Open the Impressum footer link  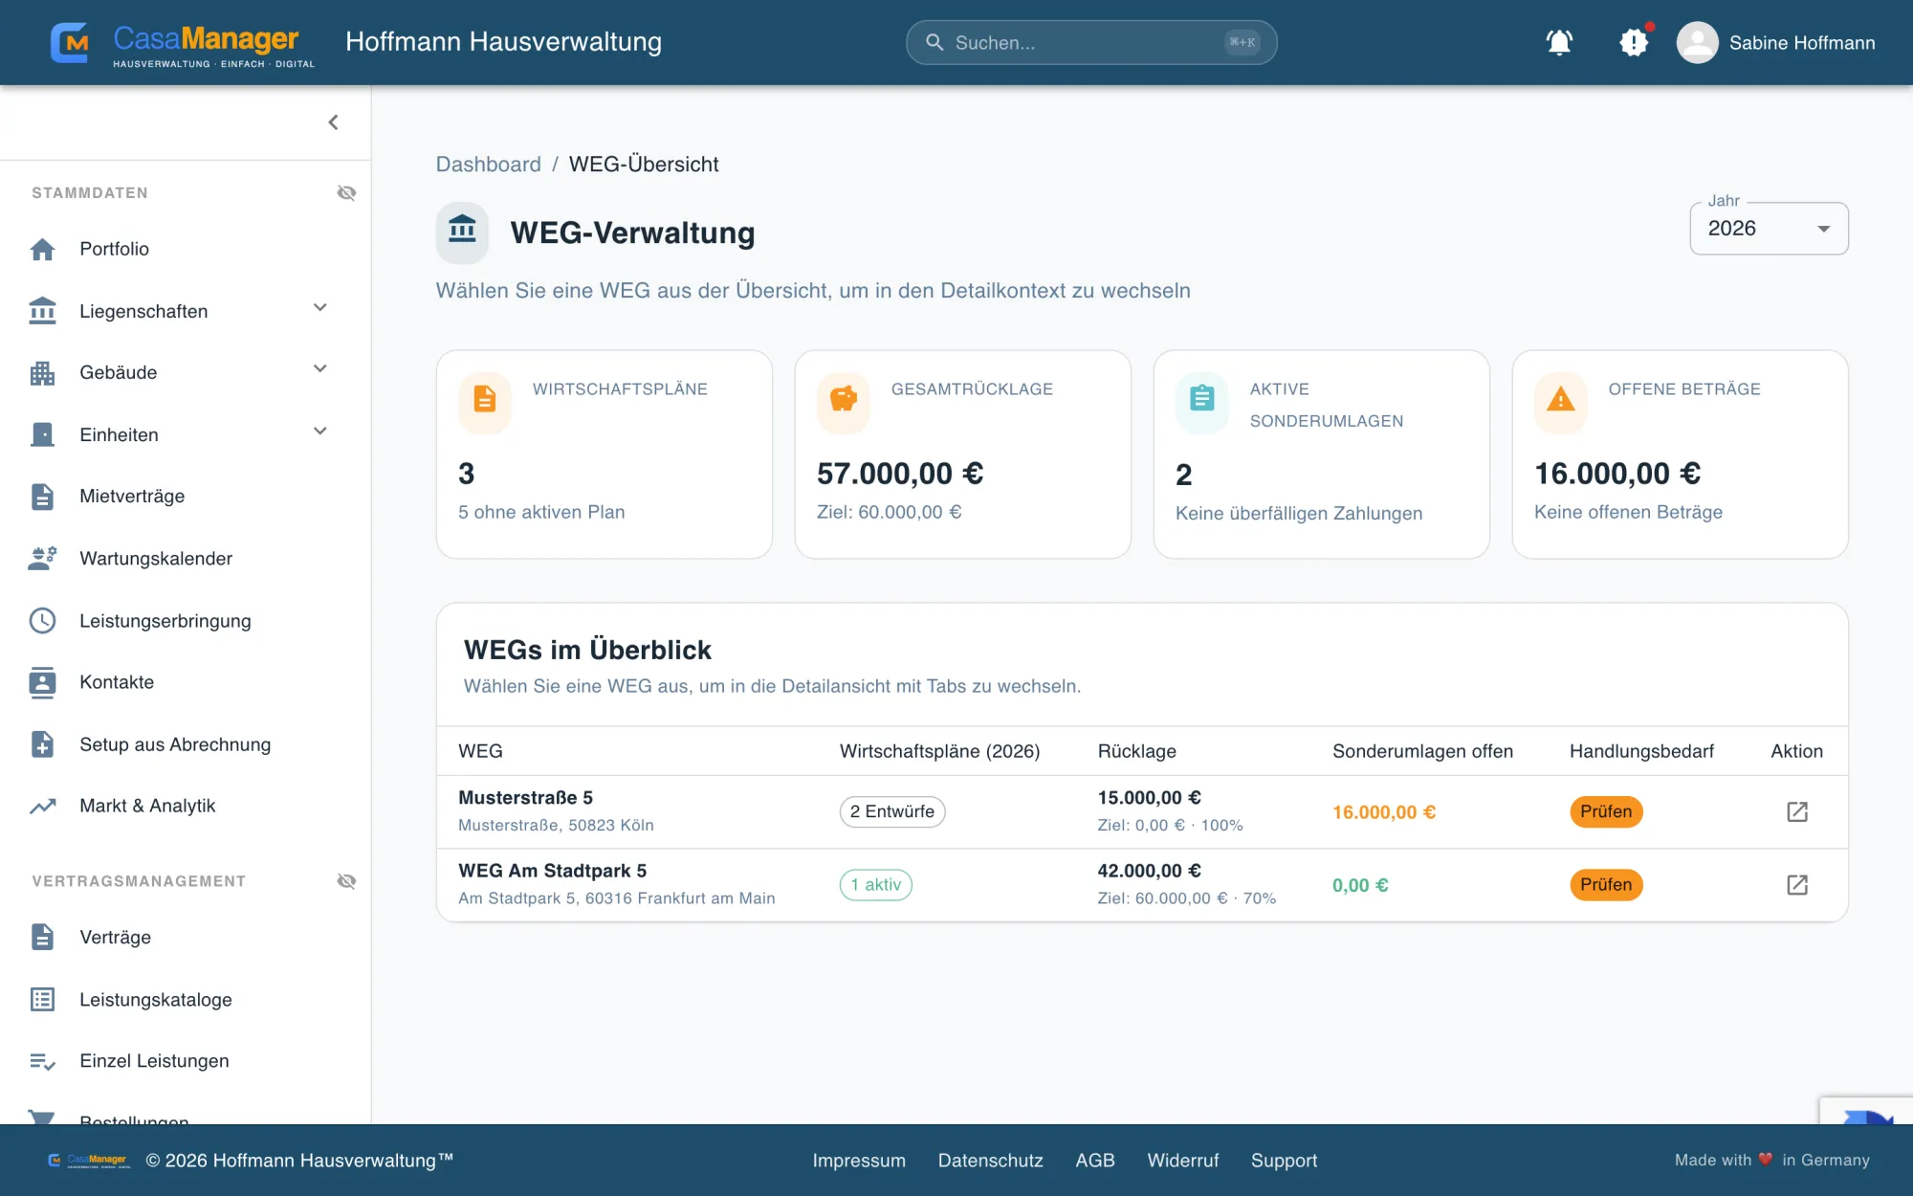coord(859,1161)
